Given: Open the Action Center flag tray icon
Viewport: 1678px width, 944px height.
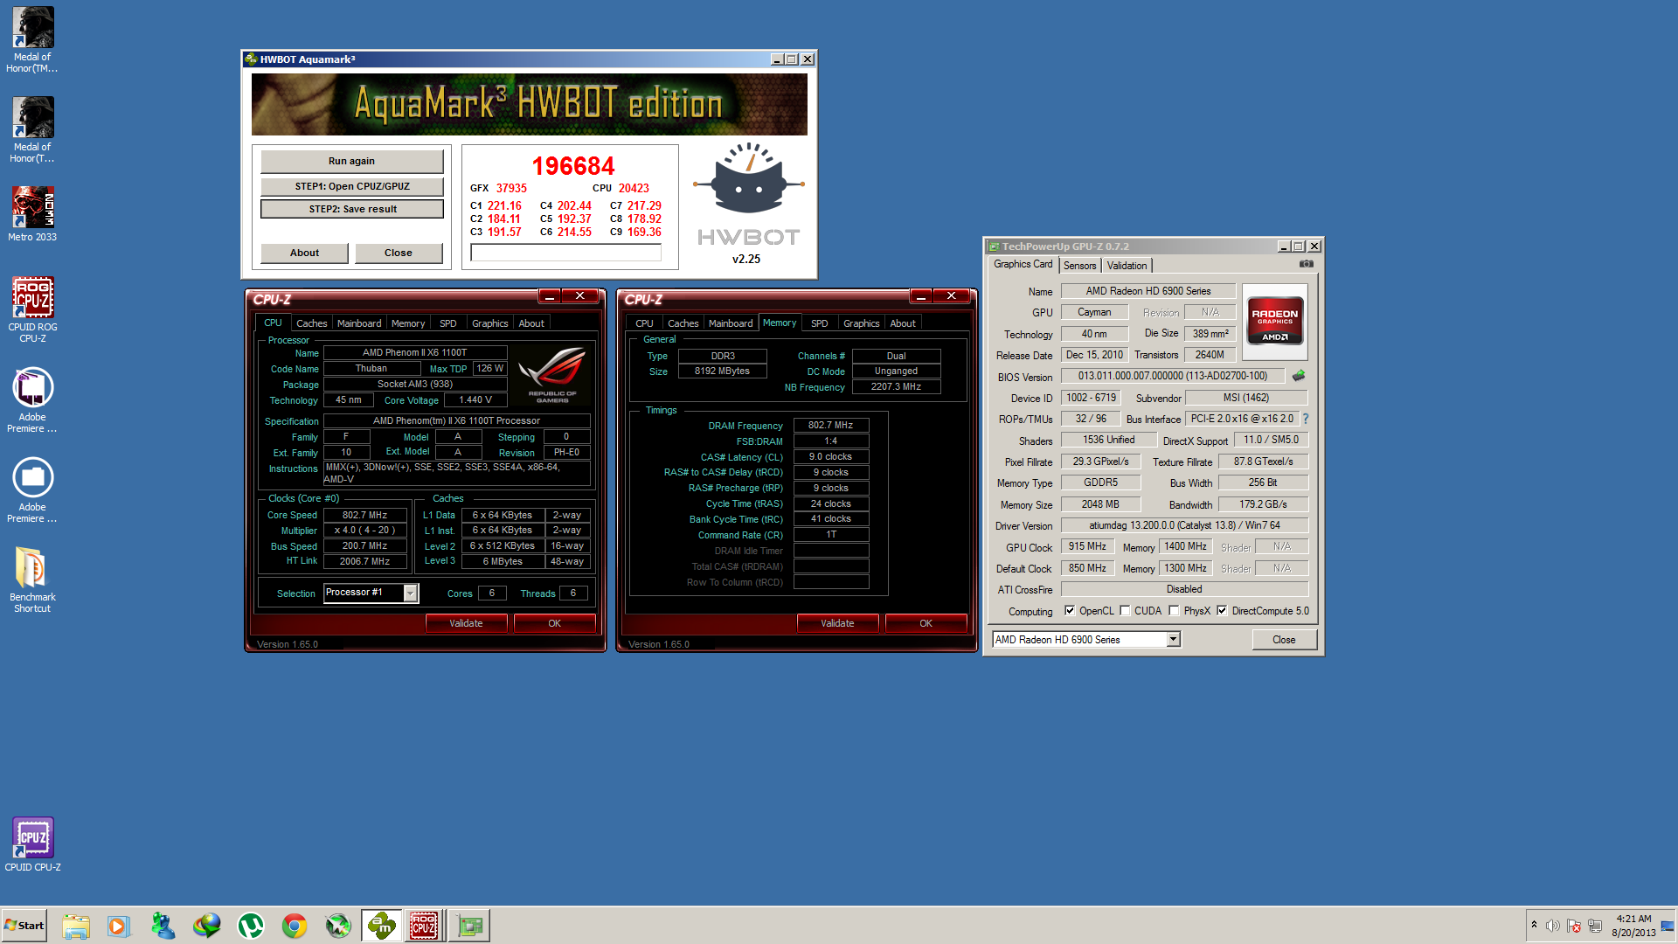Looking at the screenshot, I should tap(1574, 926).
